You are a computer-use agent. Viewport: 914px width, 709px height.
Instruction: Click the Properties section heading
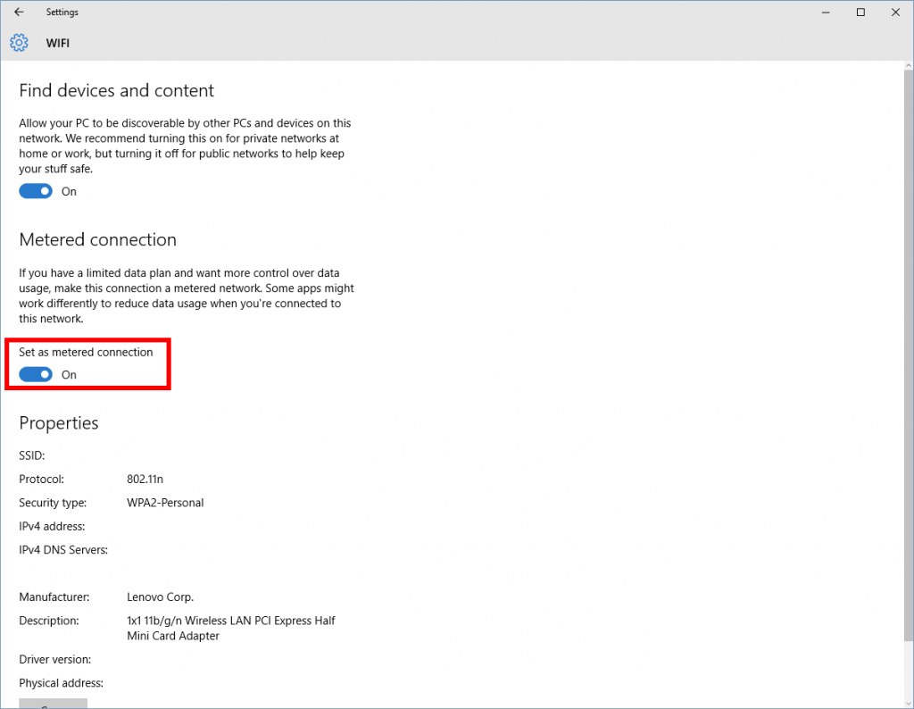(x=59, y=423)
